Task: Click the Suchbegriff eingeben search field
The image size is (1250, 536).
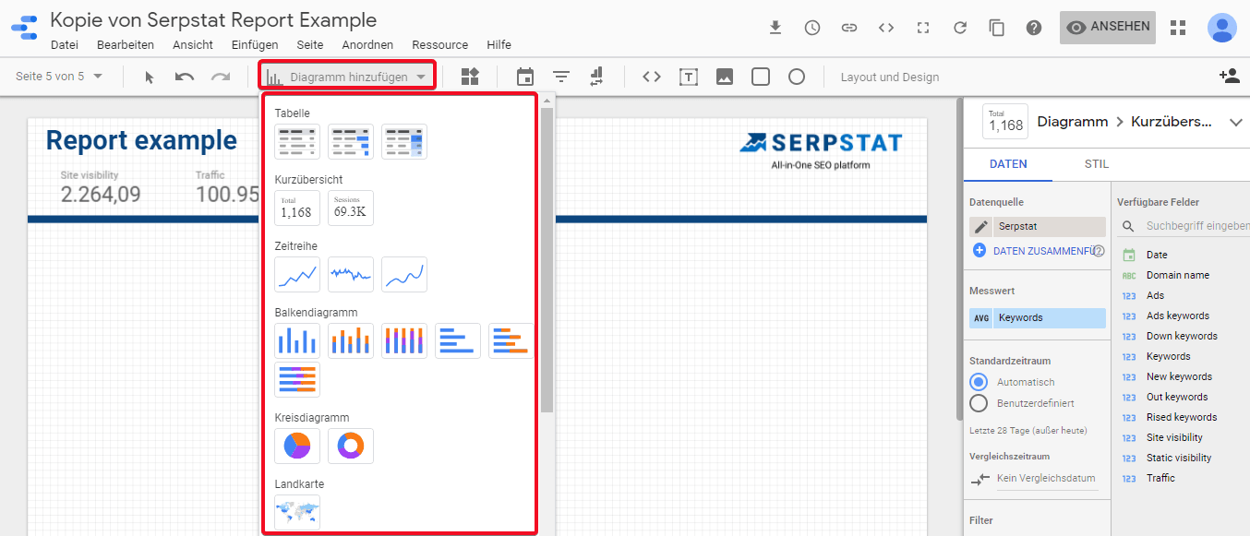Action: coord(1196,226)
